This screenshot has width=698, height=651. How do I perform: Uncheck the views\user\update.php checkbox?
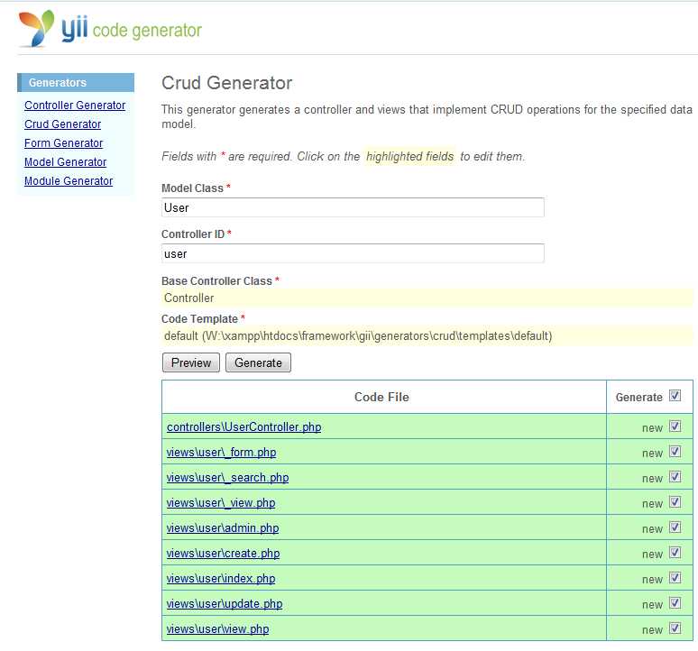675,603
